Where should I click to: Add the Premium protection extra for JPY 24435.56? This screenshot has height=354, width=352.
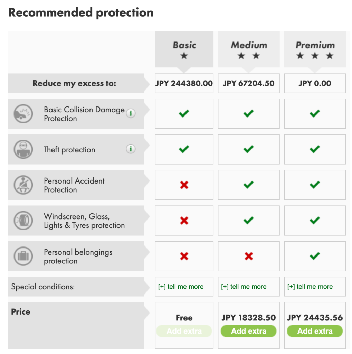pos(315,331)
